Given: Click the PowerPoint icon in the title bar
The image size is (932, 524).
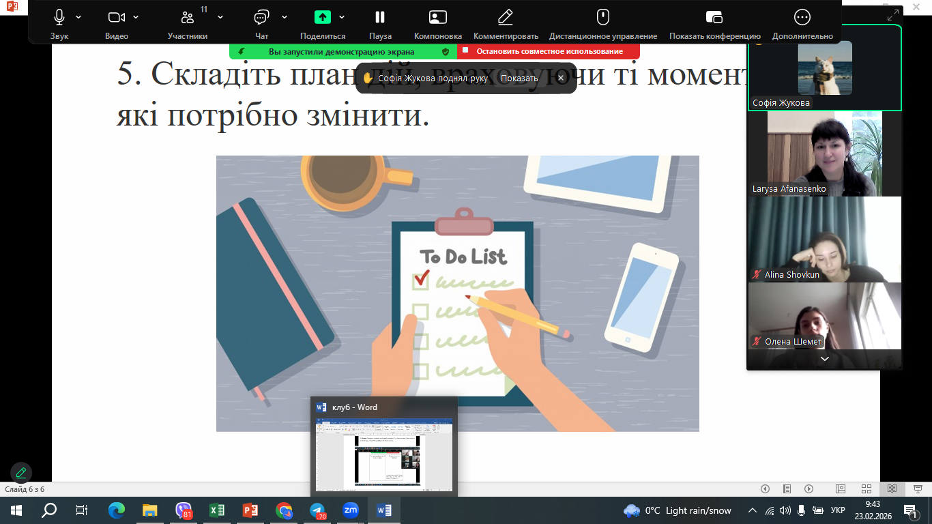Looking at the screenshot, I should pyautogui.click(x=13, y=8).
